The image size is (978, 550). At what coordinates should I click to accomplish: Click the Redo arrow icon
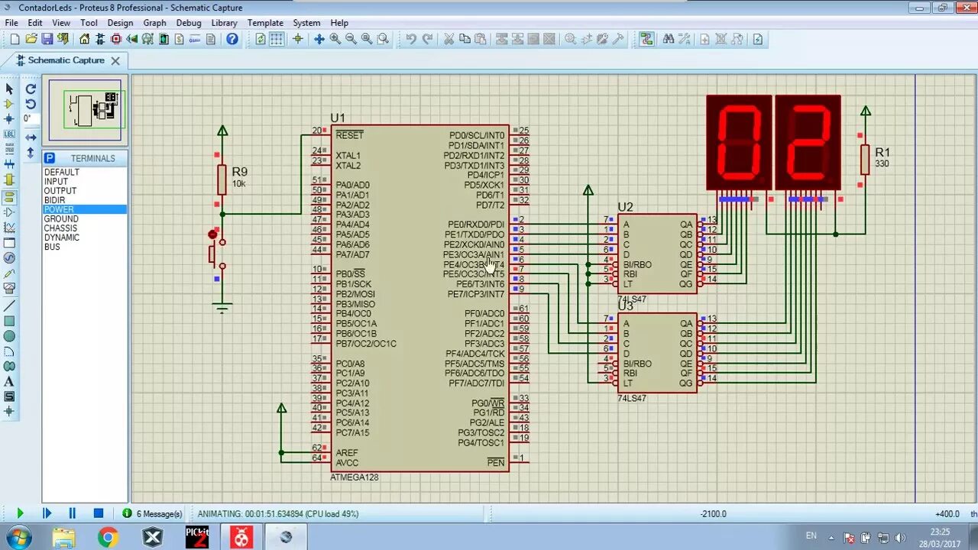pos(427,39)
